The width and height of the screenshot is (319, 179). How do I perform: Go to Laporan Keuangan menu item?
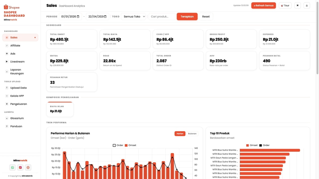17,71
